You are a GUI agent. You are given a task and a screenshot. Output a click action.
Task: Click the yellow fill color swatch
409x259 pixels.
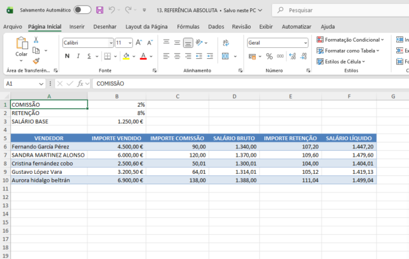(x=126, y=56)
